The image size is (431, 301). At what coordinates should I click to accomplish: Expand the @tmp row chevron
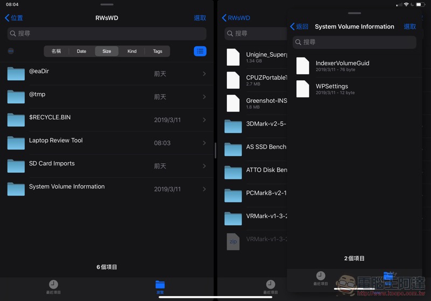[204, 97]
